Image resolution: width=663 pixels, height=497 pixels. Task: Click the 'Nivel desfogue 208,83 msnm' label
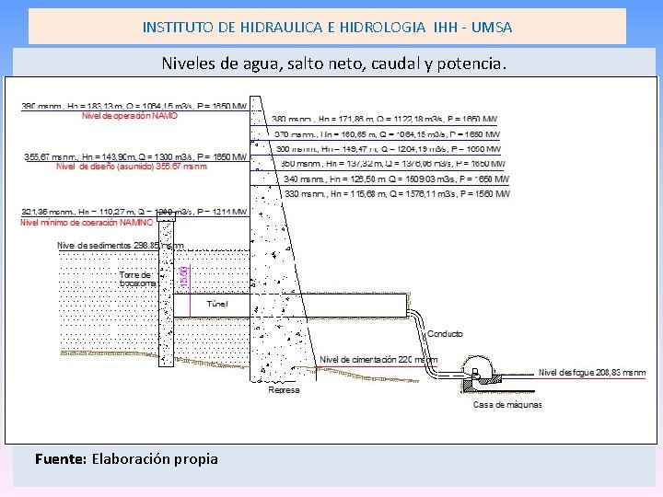tap(592, 373)
